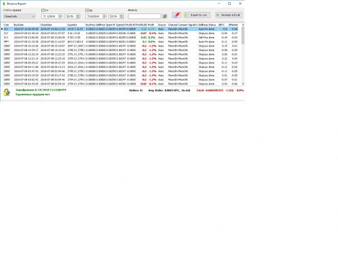
Task: Select the DENT row bought 2018-07-08 14:29:17
Action: pyautogui.click(x=120, y=50)
